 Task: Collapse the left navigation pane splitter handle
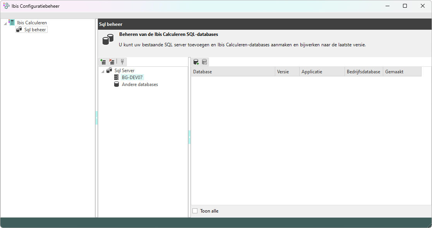point(97,118)
